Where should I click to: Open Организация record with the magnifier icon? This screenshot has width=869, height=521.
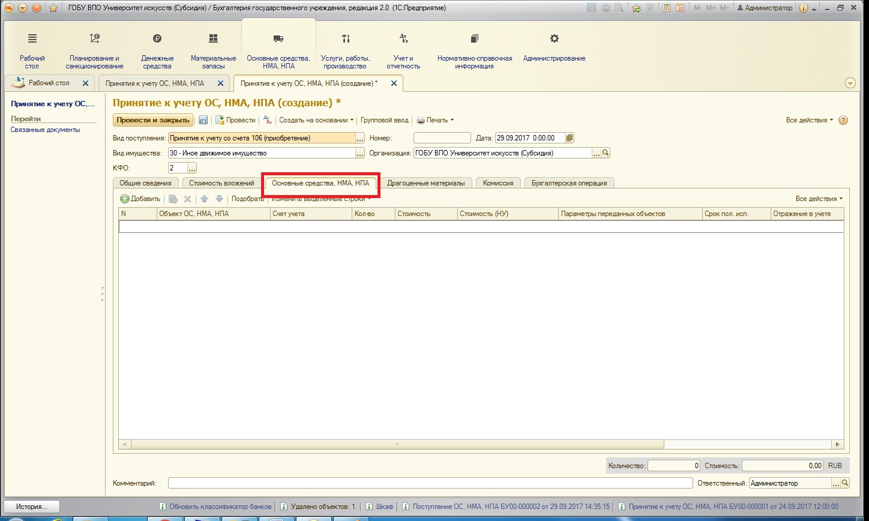coord(606,153)
